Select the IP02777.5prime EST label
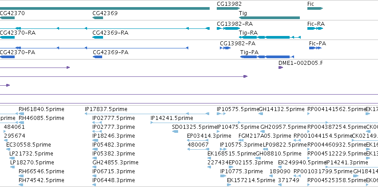Screen dimensions: 378x187 (x=114, y=118)
